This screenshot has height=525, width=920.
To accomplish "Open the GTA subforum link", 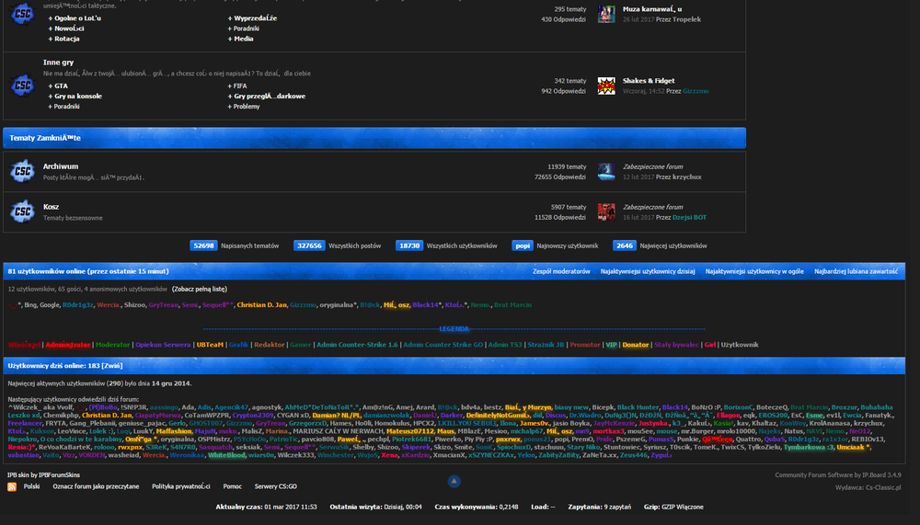I will (61, 86).
